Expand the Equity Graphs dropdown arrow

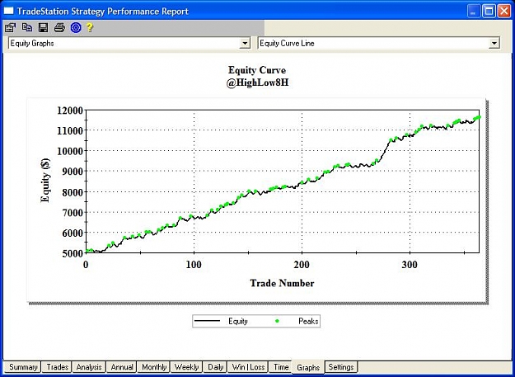click(245, 43)
